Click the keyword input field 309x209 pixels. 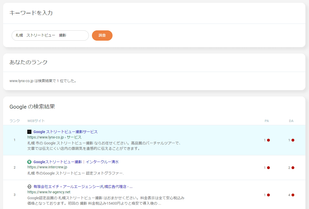point(50,36)
